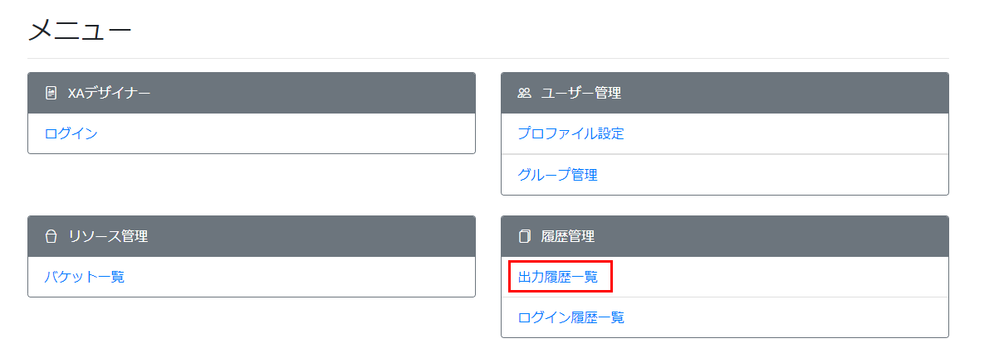
Task: Open the バケット一覧 link
Action: (85, 277)
